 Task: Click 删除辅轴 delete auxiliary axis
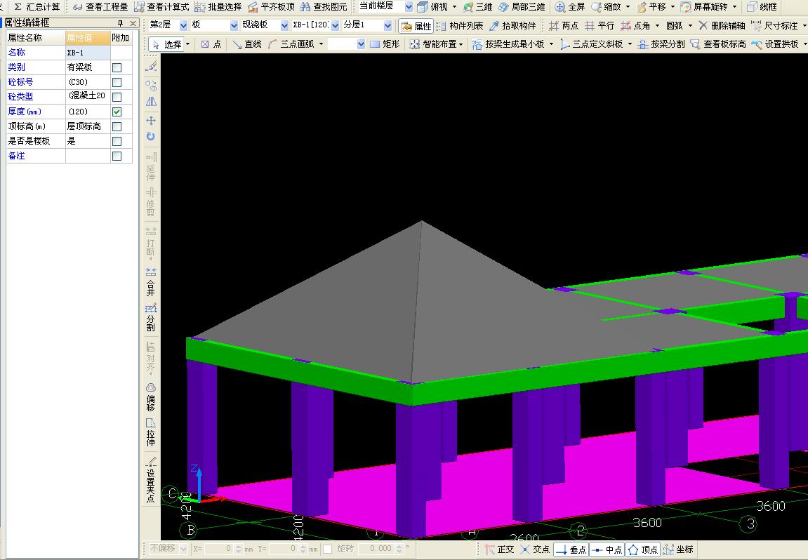[722, 26]
